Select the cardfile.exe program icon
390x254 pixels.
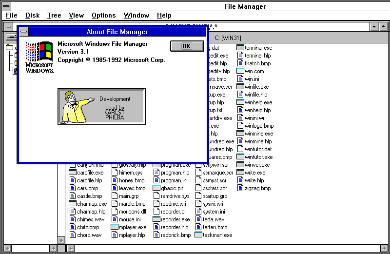72,172
